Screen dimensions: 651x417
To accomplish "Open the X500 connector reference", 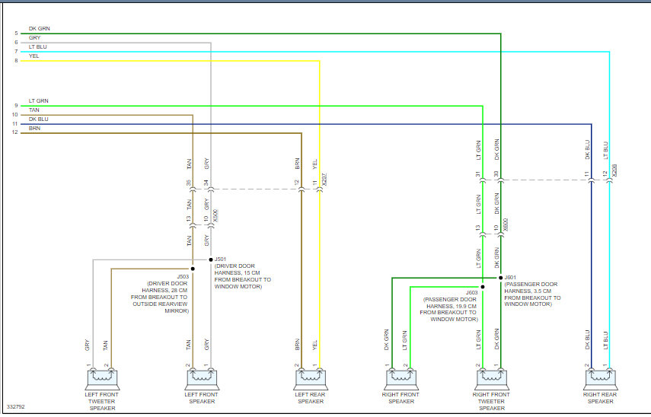I will (215, 216).
